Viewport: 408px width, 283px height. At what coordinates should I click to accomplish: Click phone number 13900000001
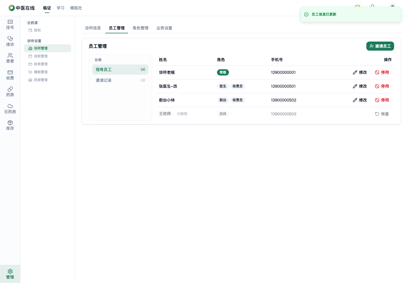coord(283,72)
